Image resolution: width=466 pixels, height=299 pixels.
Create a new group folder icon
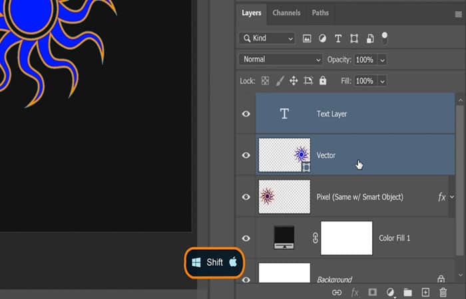tap(407, 292)
